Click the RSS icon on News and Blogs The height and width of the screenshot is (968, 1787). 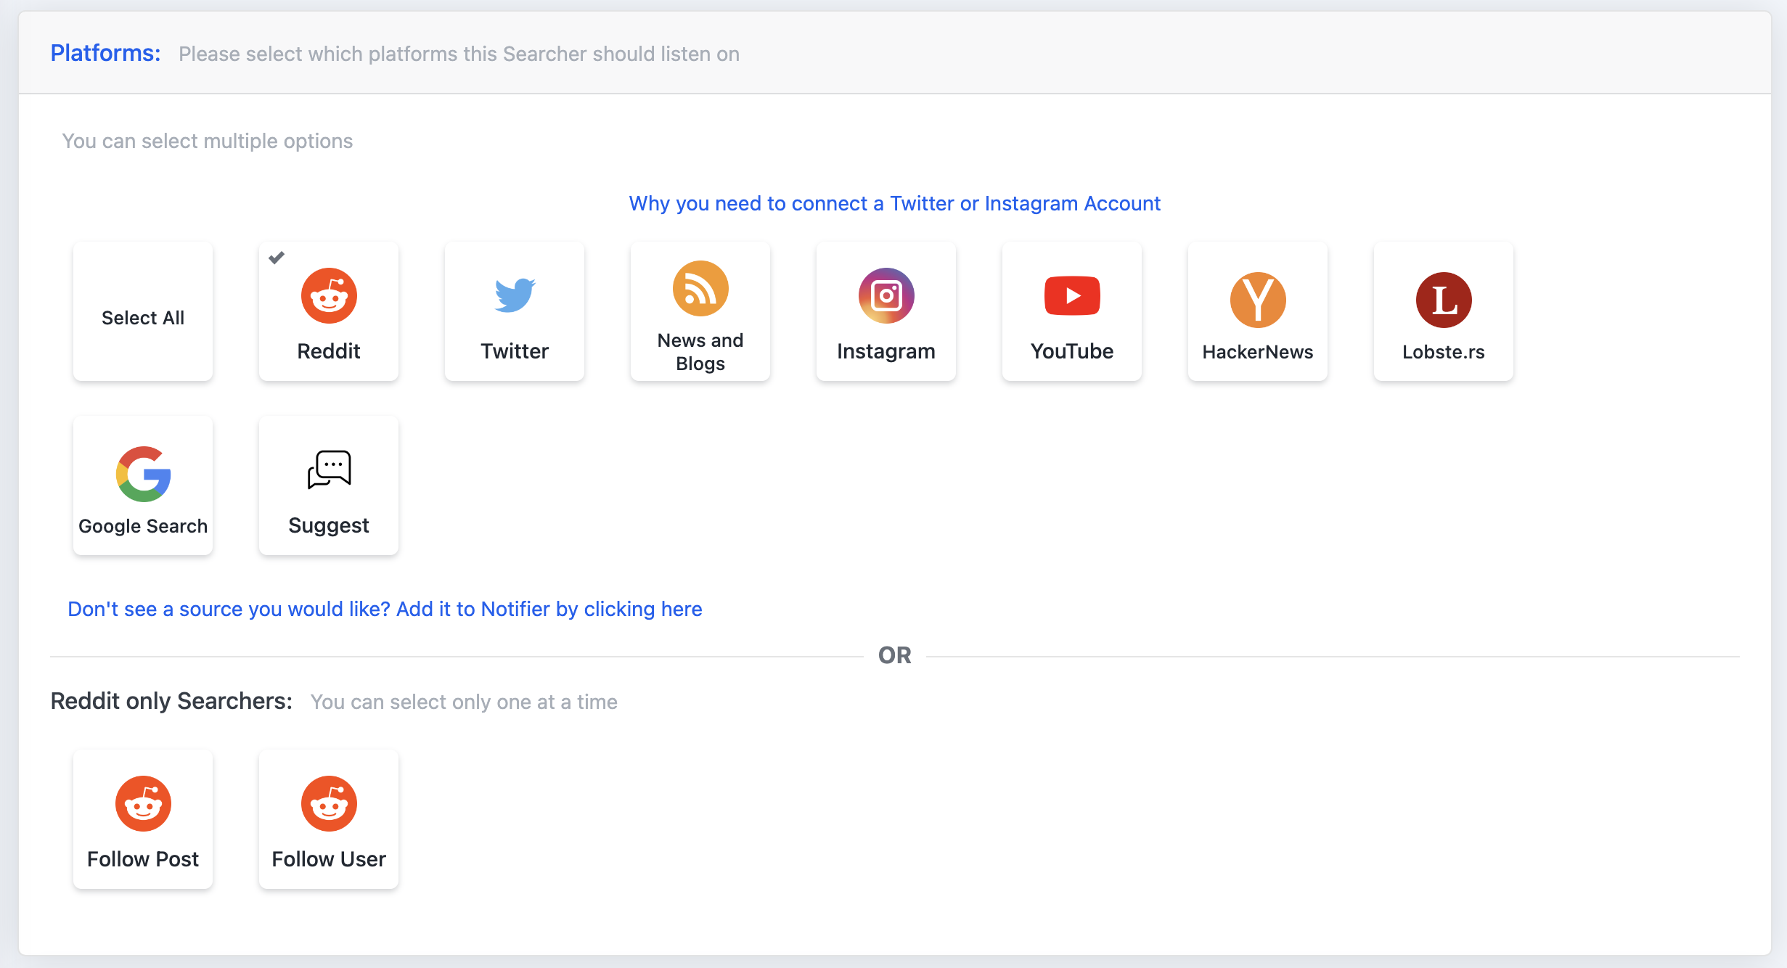tap(700, 288)
